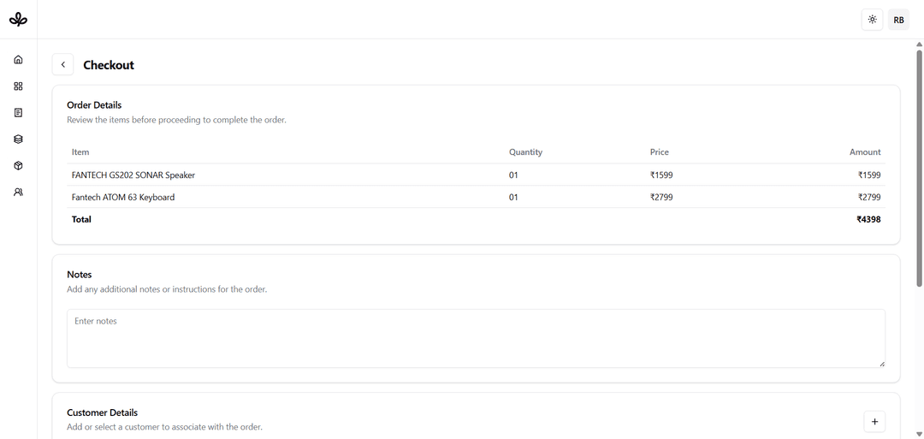The image size is (924, 439).
Task: Click the Quantity column header
Action: tap(525, 152)
